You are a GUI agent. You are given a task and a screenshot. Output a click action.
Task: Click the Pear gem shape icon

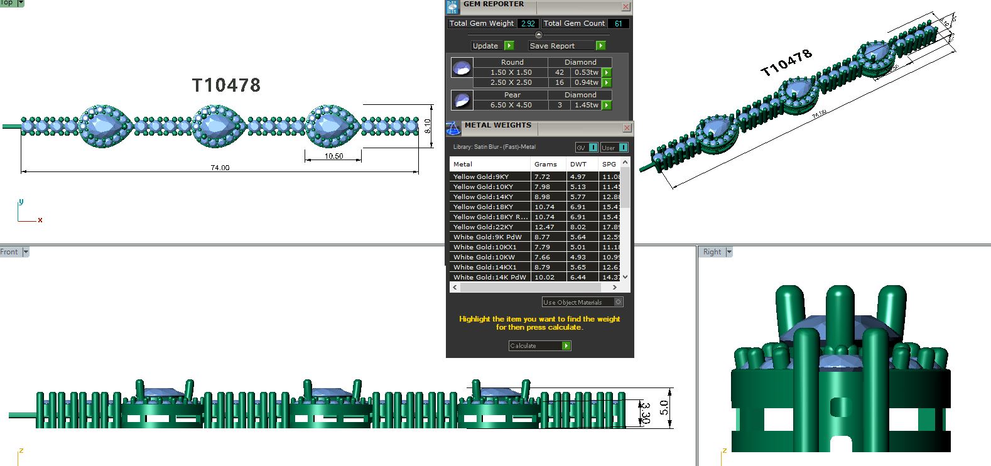[462, 100]
